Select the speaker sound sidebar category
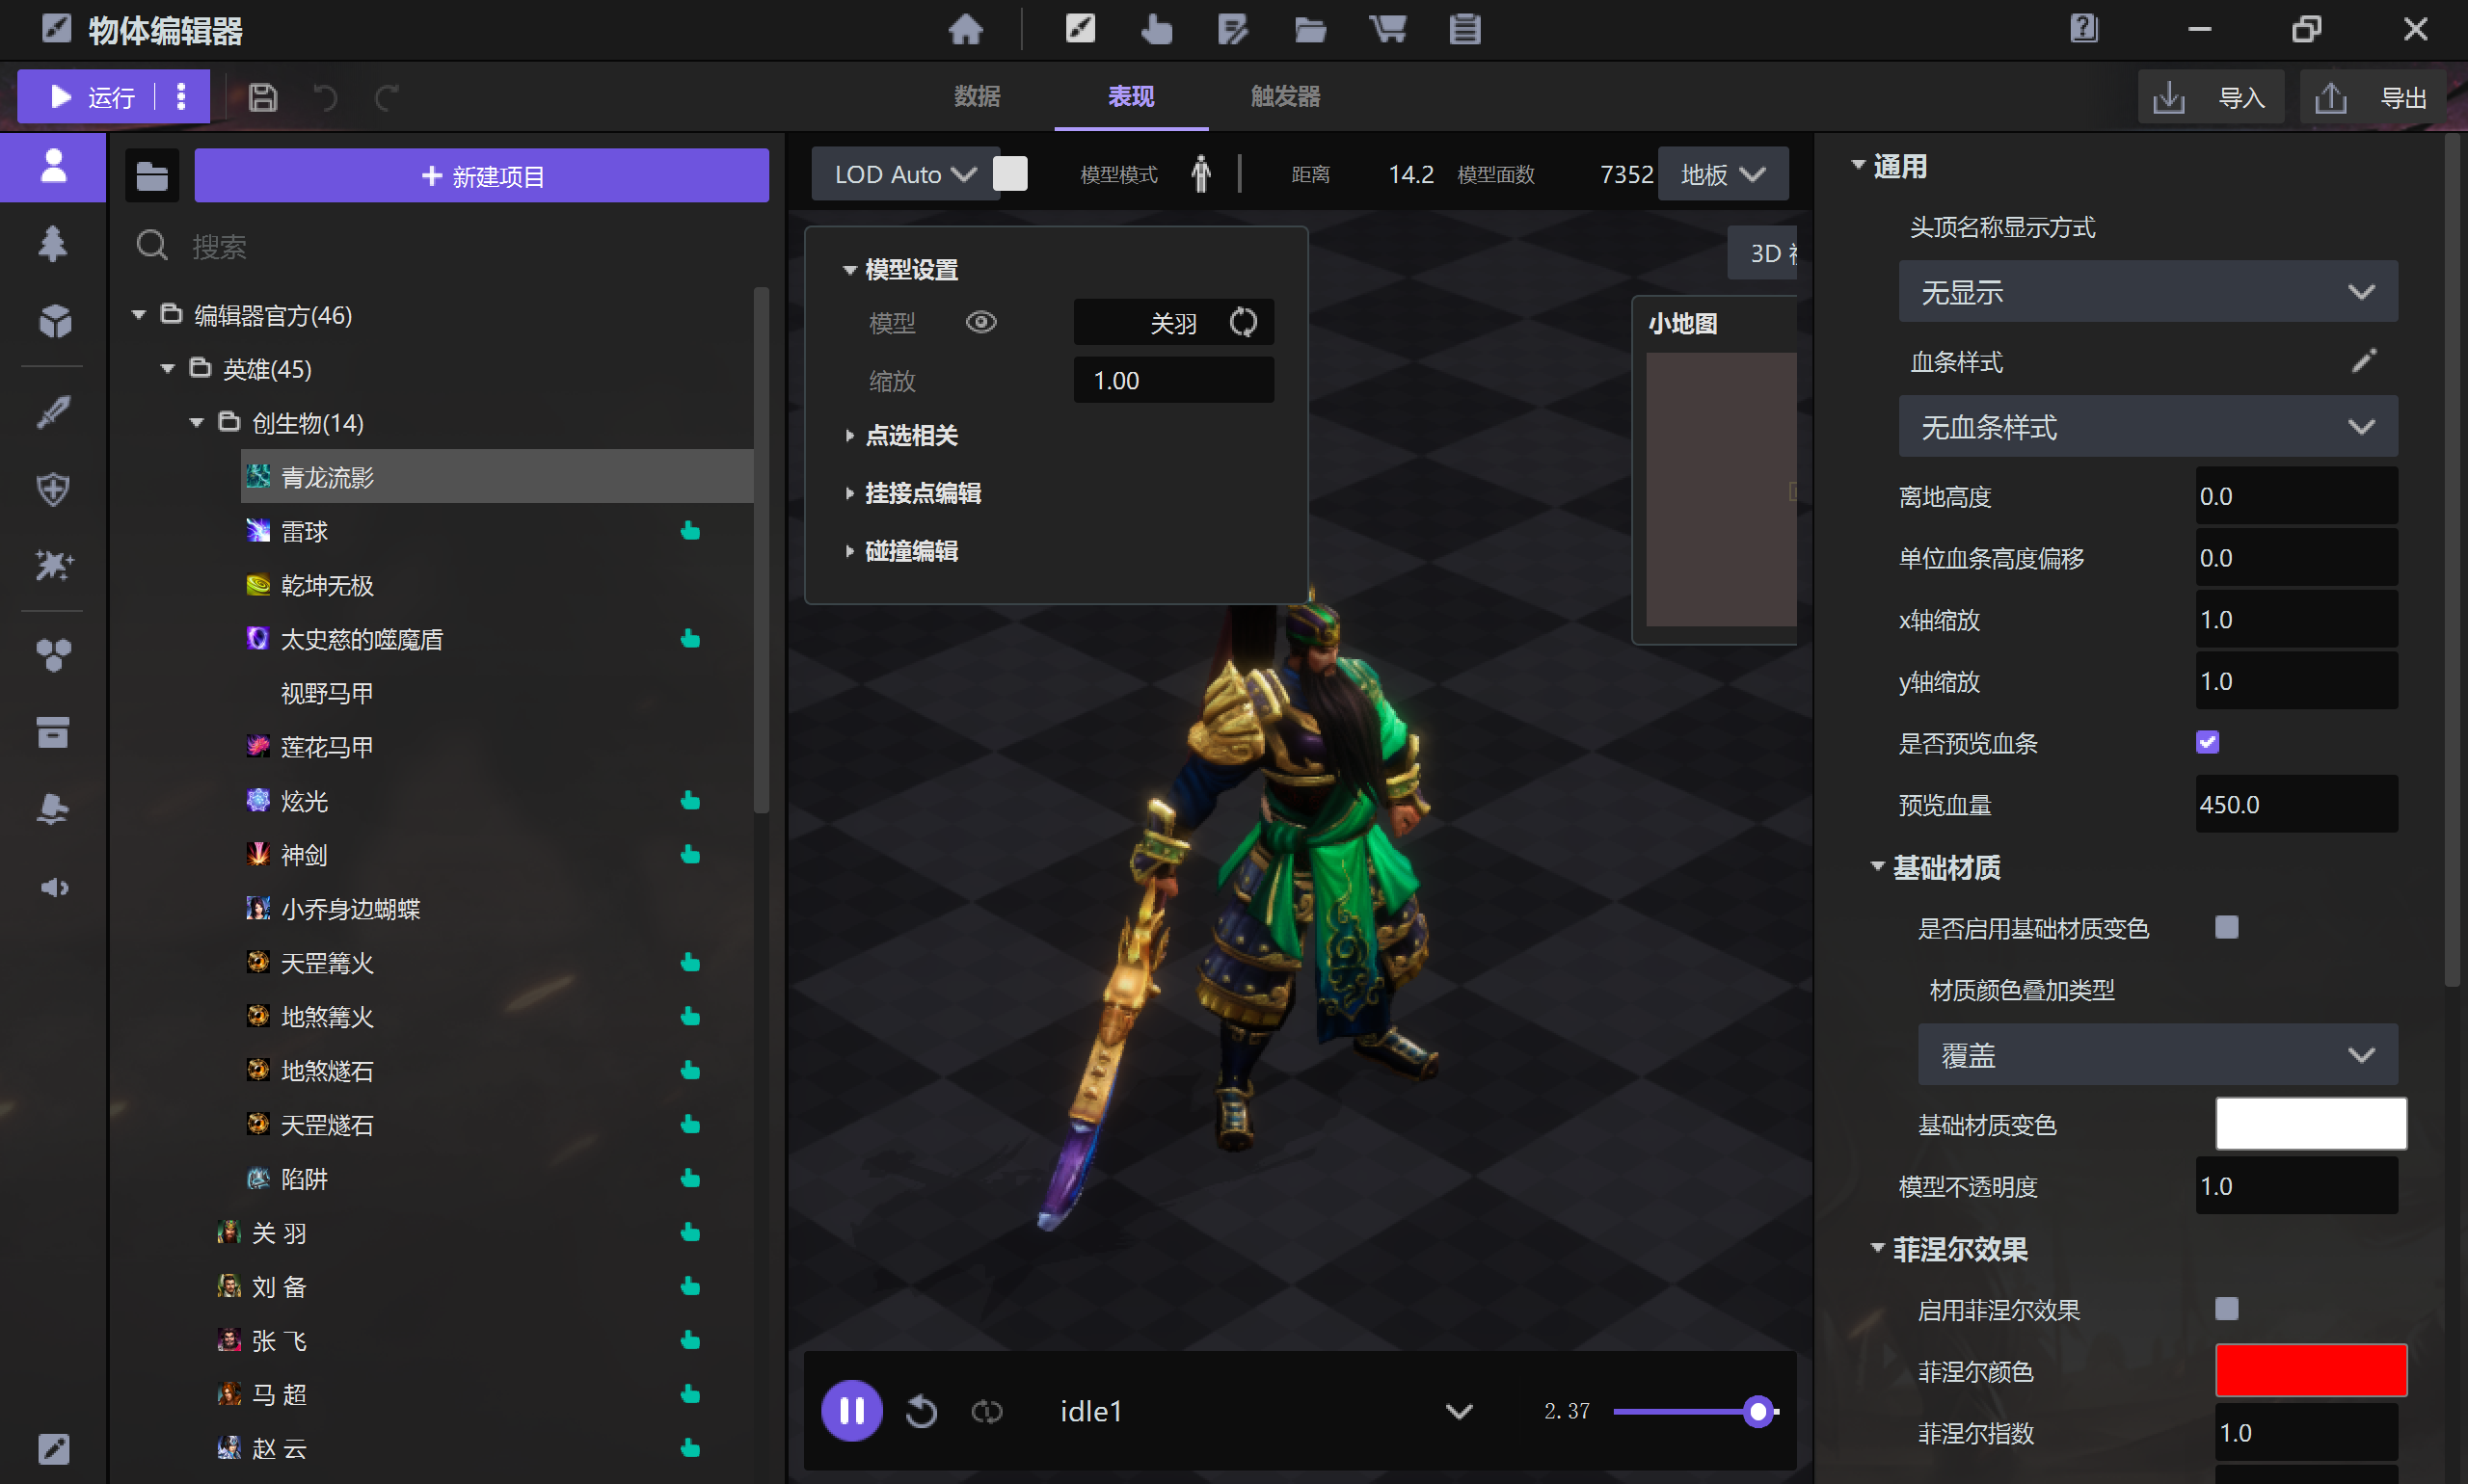Image resolution: width=2468 pixels, height=1484 pixels. point(53,887)
